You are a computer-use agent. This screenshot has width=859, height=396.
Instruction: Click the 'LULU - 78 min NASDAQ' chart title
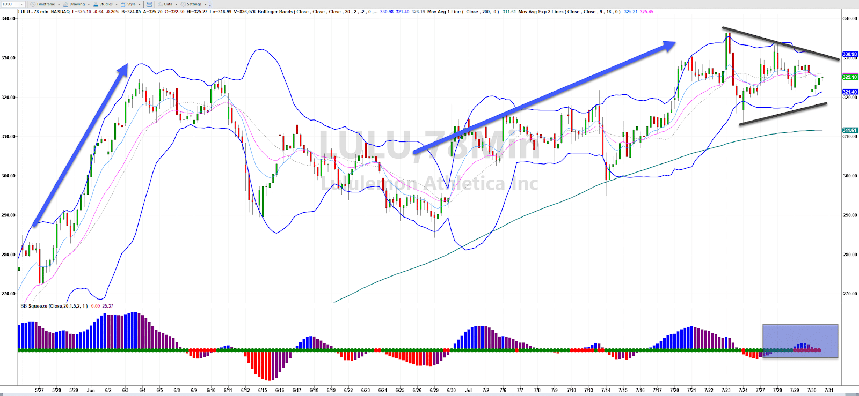tap(44, 12)
